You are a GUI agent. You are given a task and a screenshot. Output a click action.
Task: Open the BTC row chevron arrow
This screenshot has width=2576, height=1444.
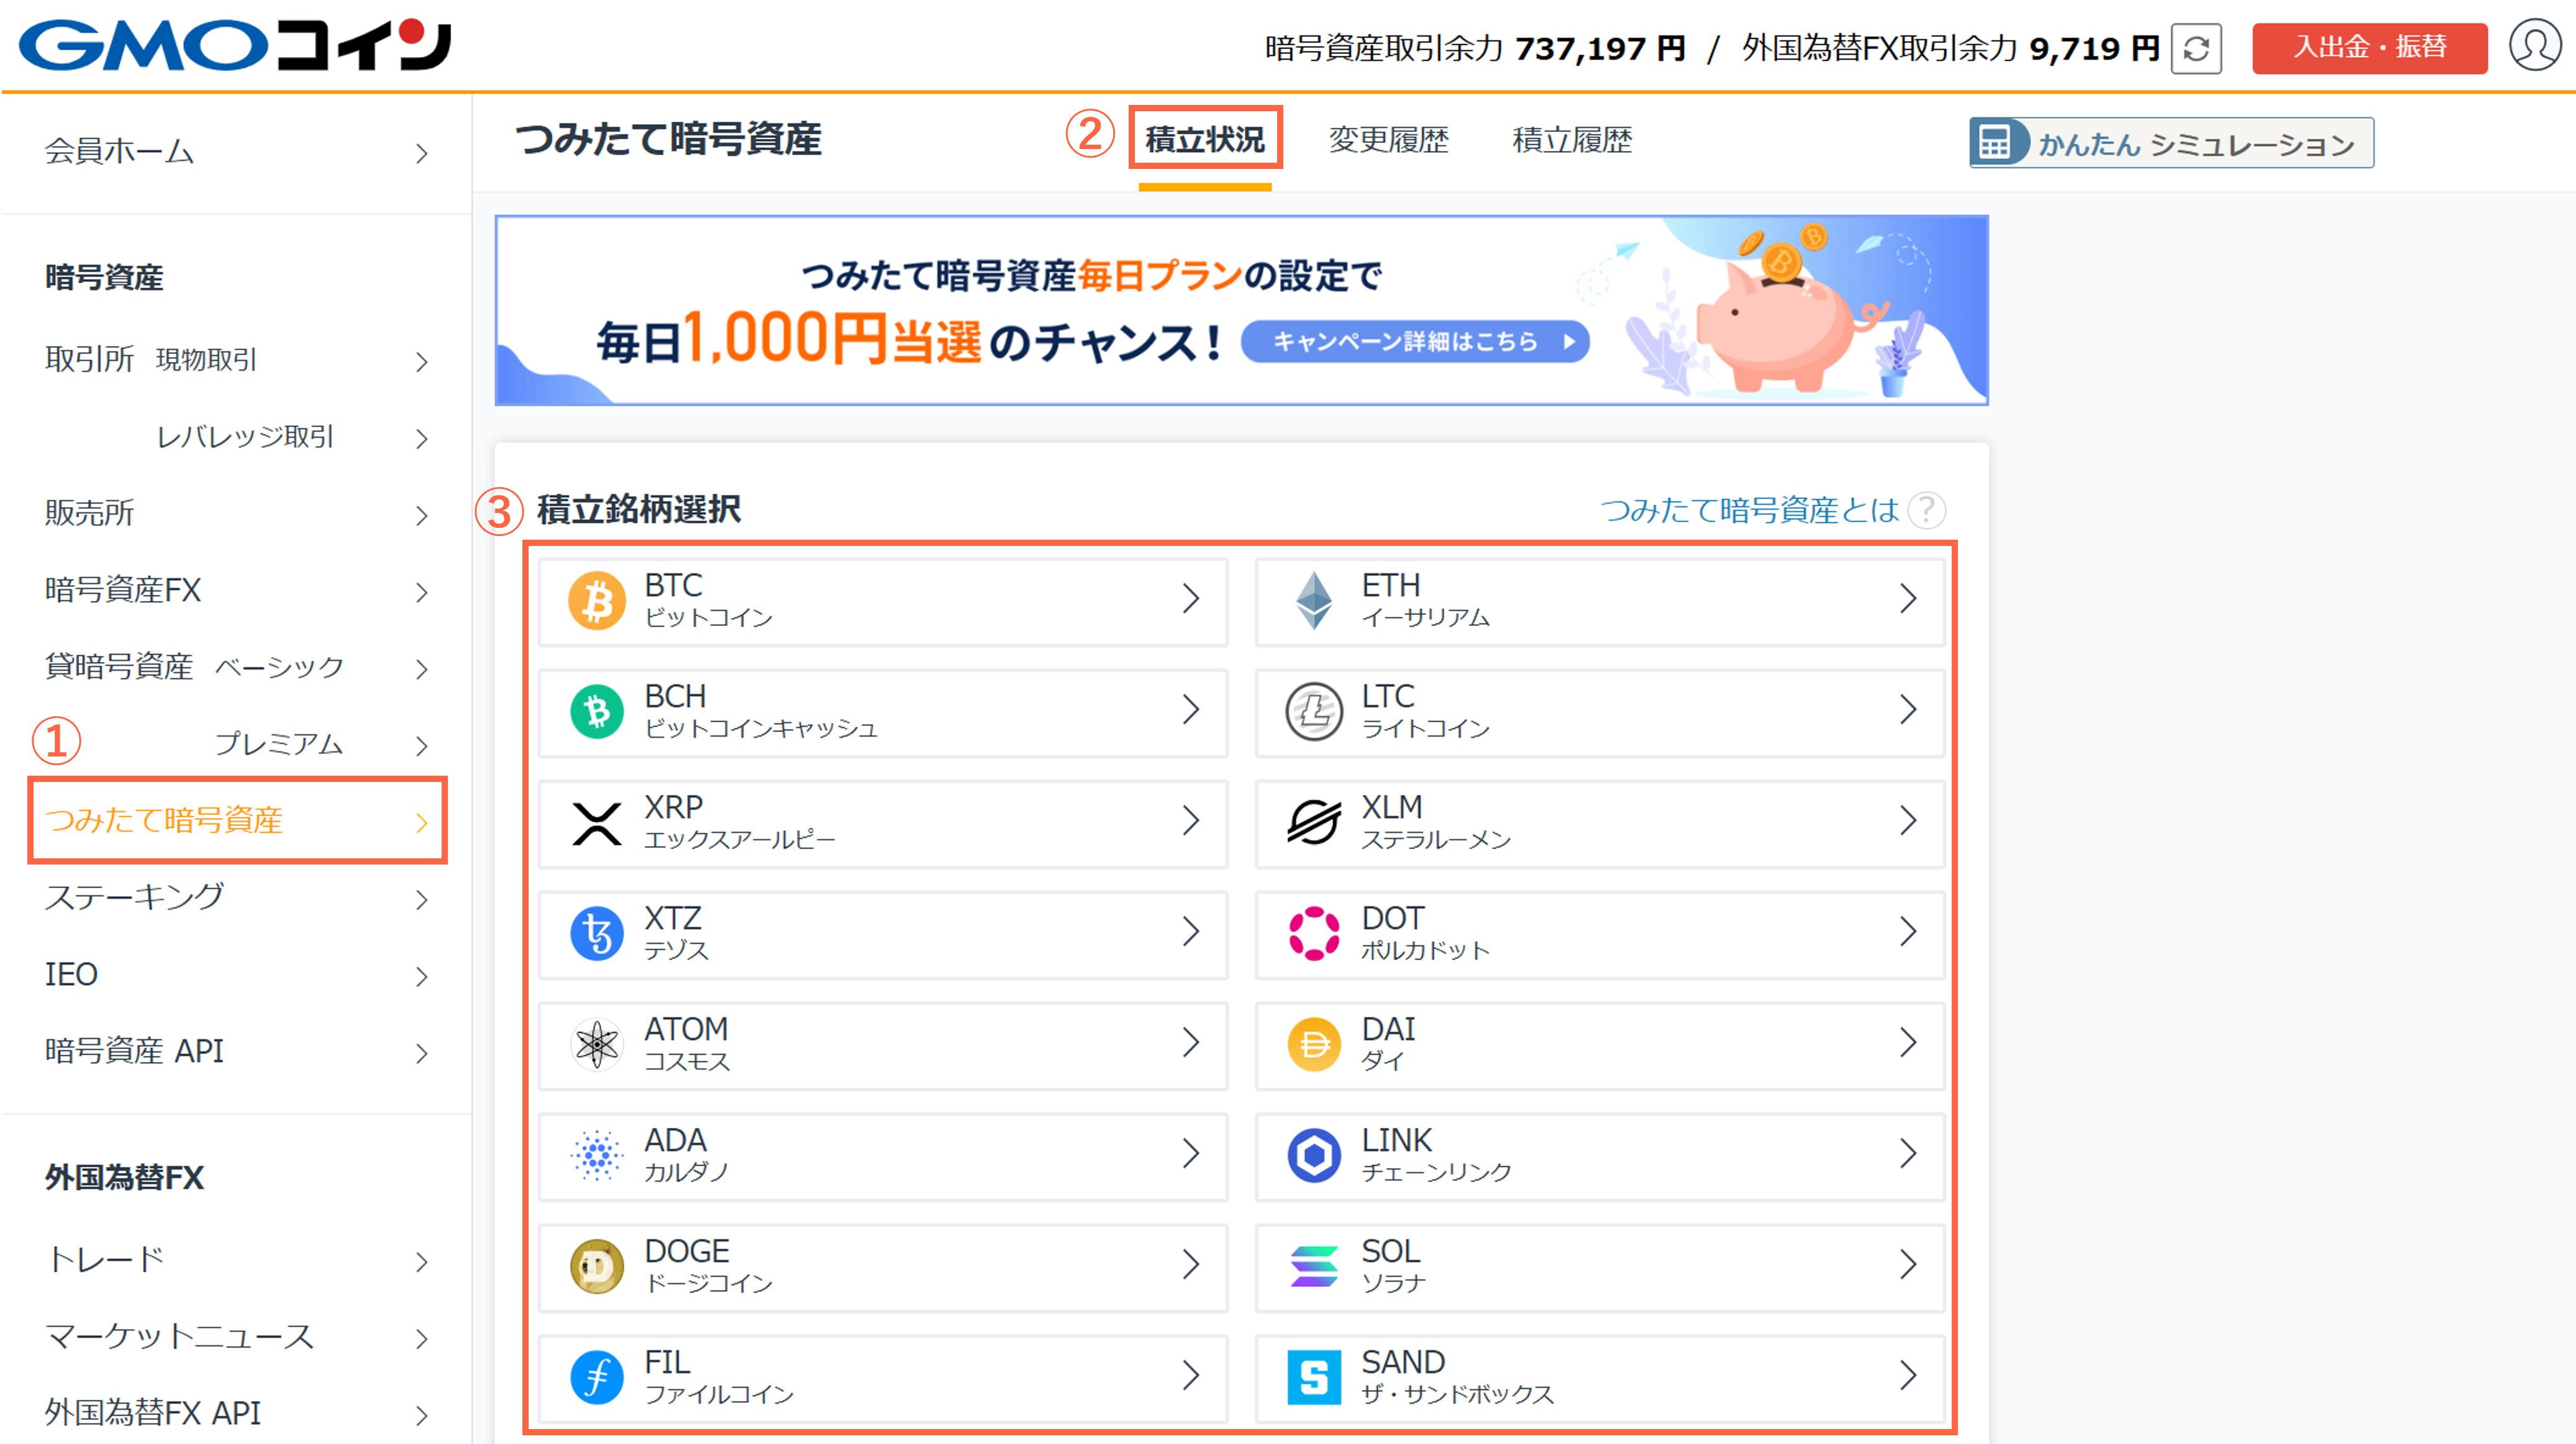coord(1191,599)
